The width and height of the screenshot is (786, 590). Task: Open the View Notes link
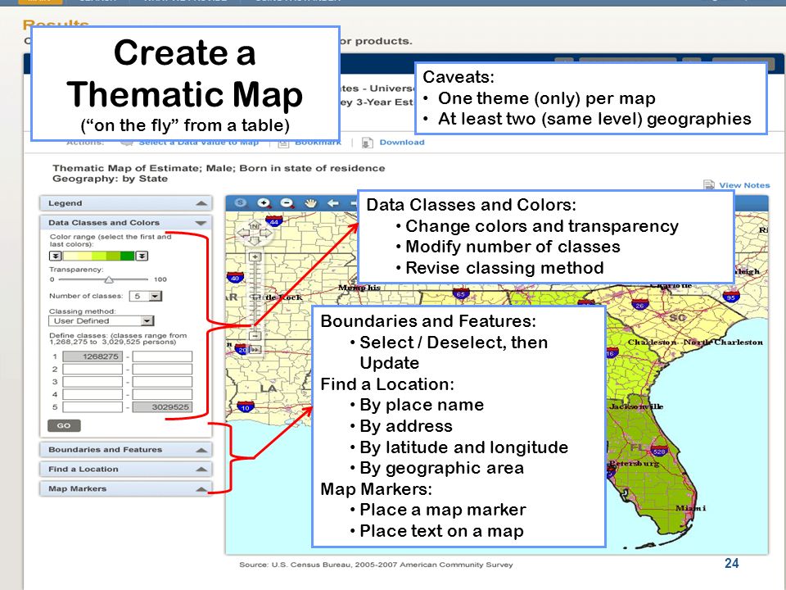tap(744, 185)
